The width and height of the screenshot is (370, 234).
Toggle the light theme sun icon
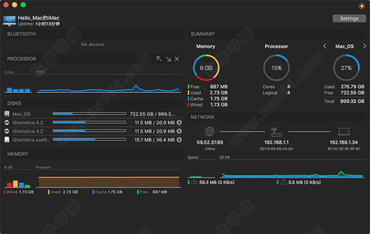tap(361, 6)
